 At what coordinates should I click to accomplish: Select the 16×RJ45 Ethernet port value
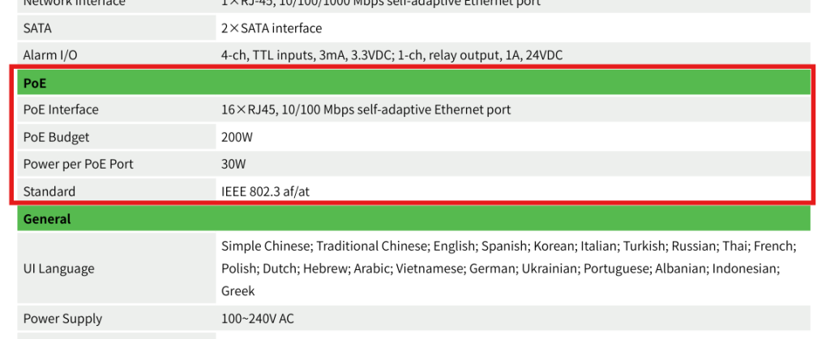[366, 109]
